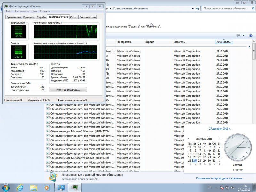Click the 27 декабря 2016 г. date link
Viewport: 256px width, 192px height.
[x=220, y=129]
